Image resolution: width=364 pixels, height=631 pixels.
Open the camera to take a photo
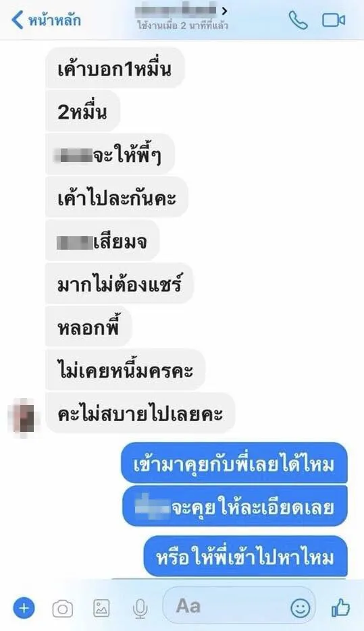coord(63,609)
